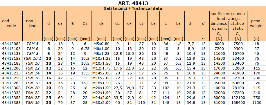Click thread value M20x1,50
The width and height of the screenshot is (266, 105).
101,88
